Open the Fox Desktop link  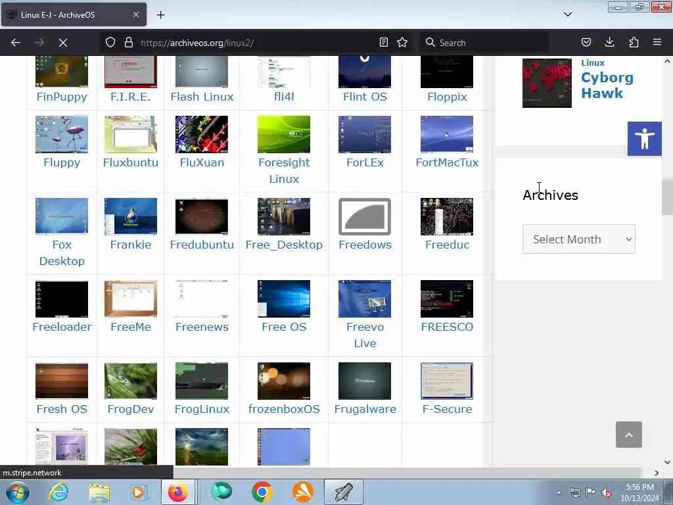(x=62, y=252)
